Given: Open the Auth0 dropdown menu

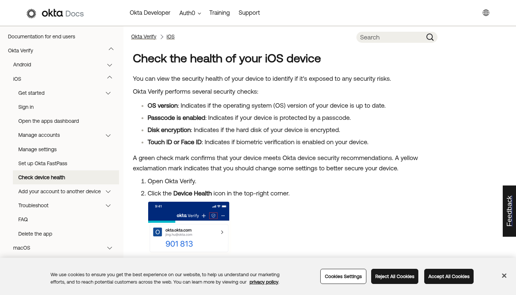Looking at the screenshot, I should pos(190,13).
